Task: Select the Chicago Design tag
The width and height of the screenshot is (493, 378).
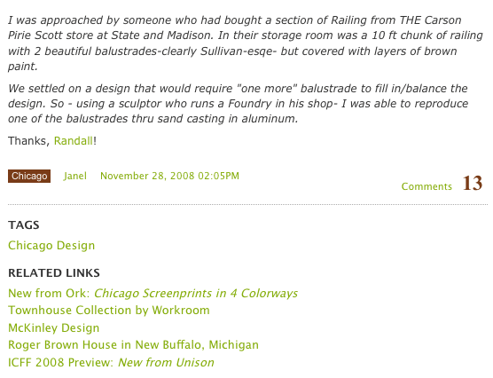Action: [51, 246]
